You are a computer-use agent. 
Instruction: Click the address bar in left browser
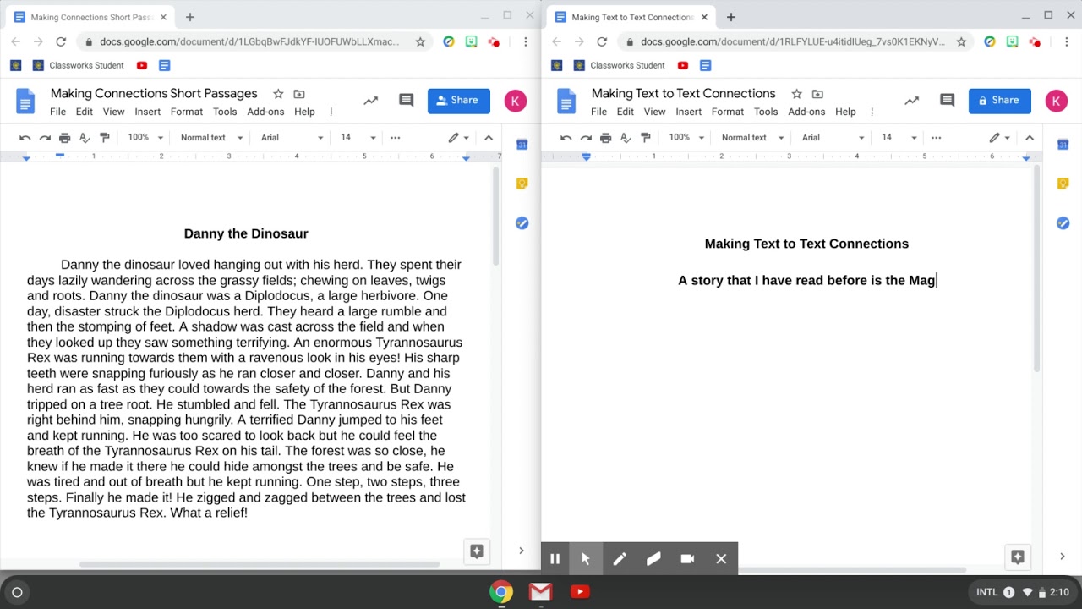(x=250, y=41)
